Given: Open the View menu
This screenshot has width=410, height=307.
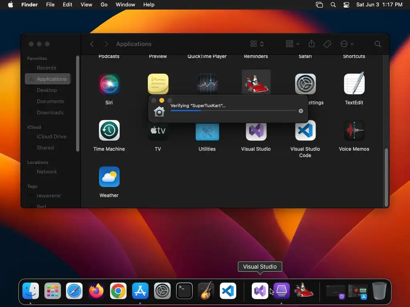Looking at the screenshot, I should click(86, 5).
